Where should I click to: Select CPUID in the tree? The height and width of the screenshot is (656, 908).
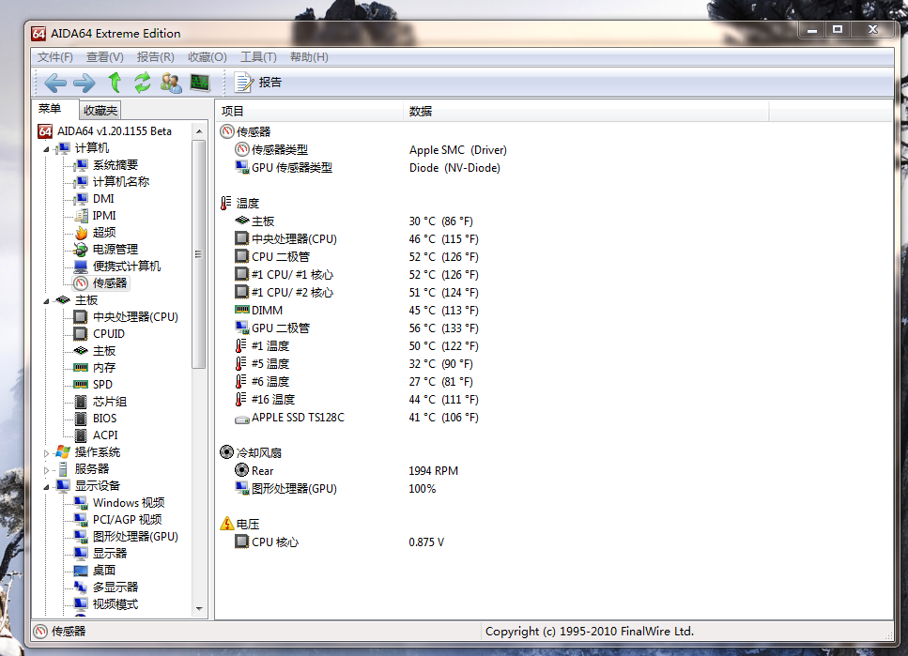(109, 334)
